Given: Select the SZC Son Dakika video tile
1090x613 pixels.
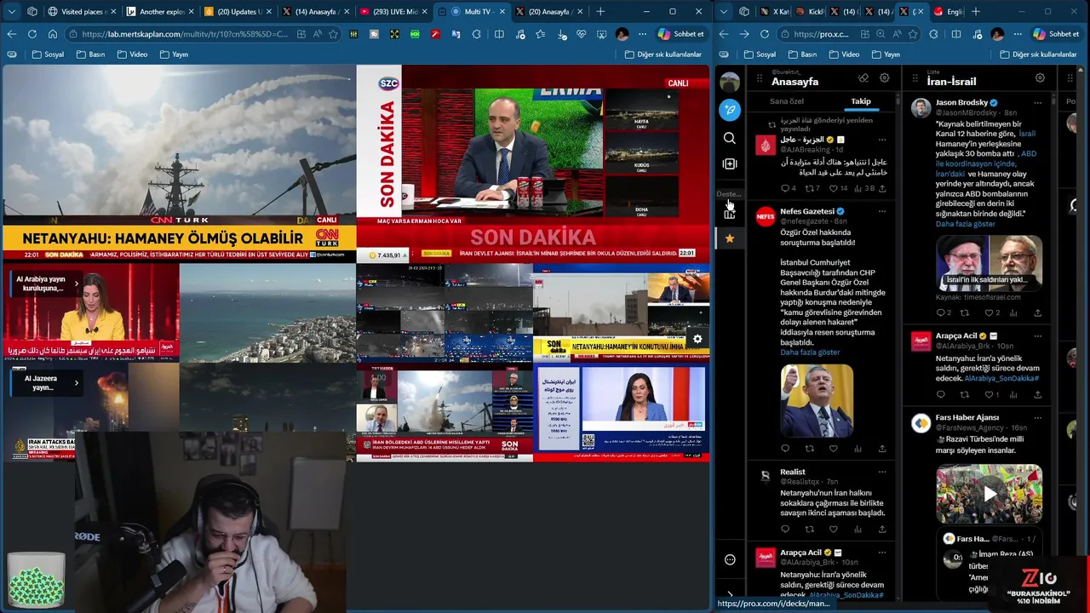Looking at the screenshot, I should coord(533,163).
